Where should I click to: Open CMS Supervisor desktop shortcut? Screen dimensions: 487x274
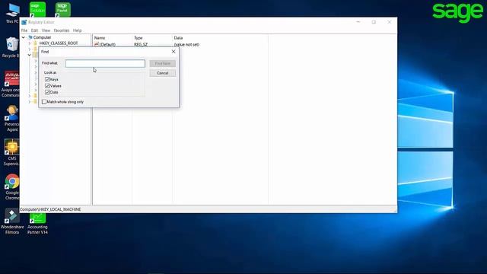pos(12,151)
